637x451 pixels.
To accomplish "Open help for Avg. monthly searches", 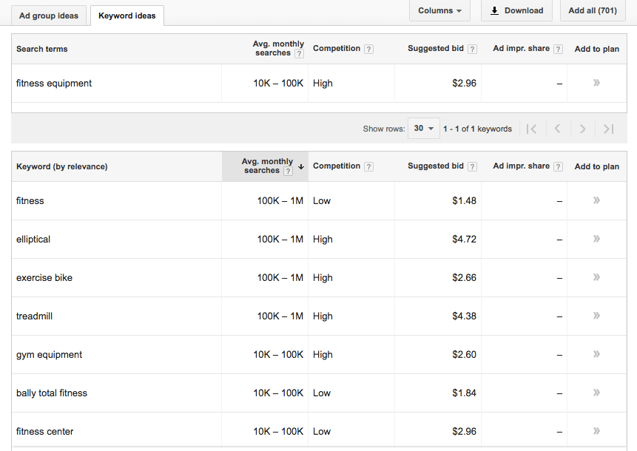I will tap(299, 53).
